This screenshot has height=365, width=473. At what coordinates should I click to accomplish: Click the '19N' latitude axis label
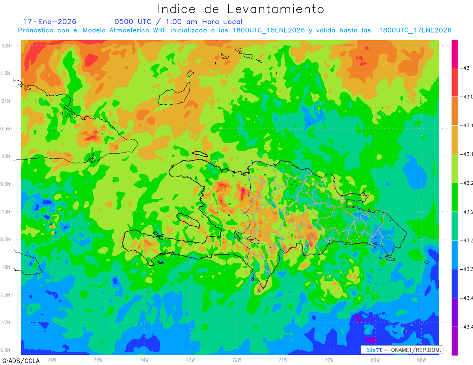(x=6, y=212)
